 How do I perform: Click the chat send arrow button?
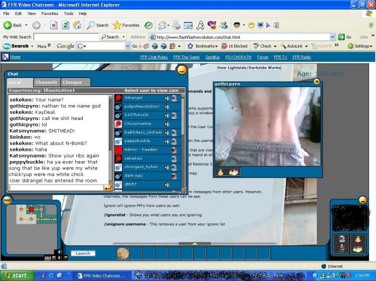coord(108,187)
